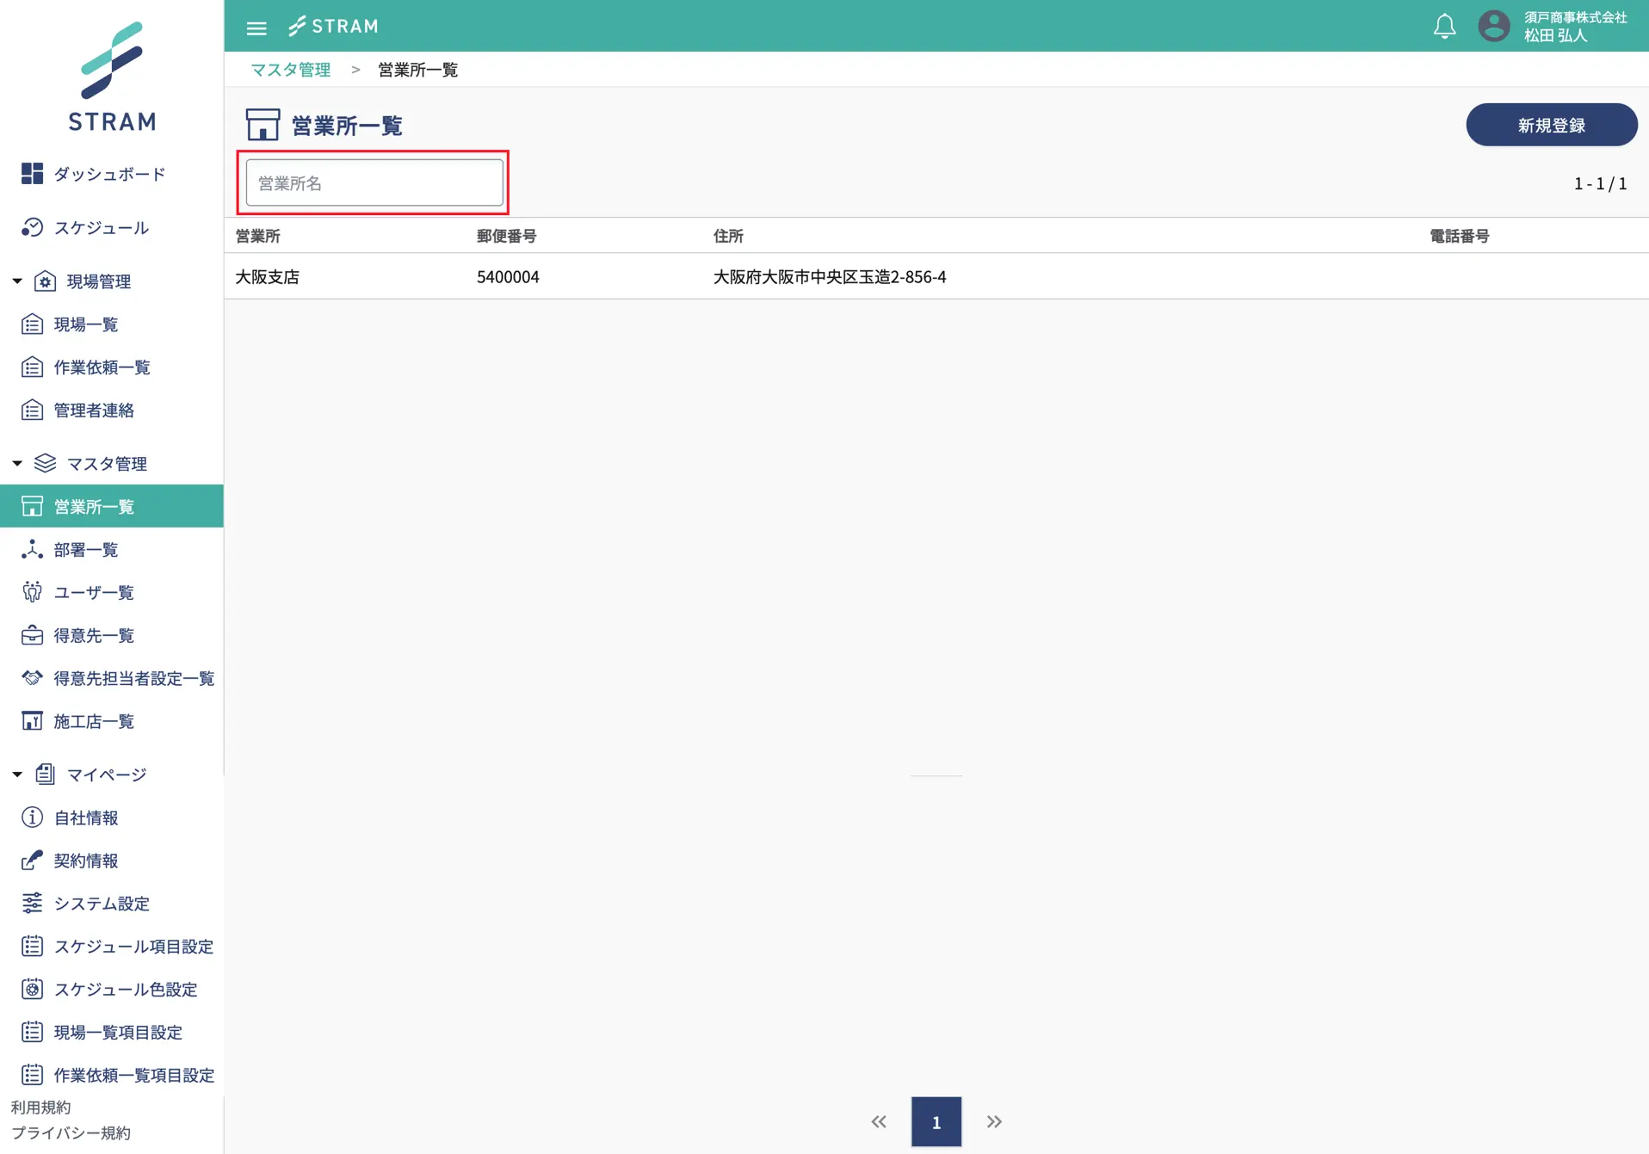The width and height of the screenshot is (1649, 1154).
Task: Click the notification bell icon
Action: tap(1444, 27)
